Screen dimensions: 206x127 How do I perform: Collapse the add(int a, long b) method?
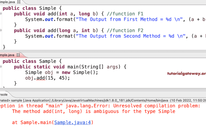pyautogui.click(x=1, y=14)
